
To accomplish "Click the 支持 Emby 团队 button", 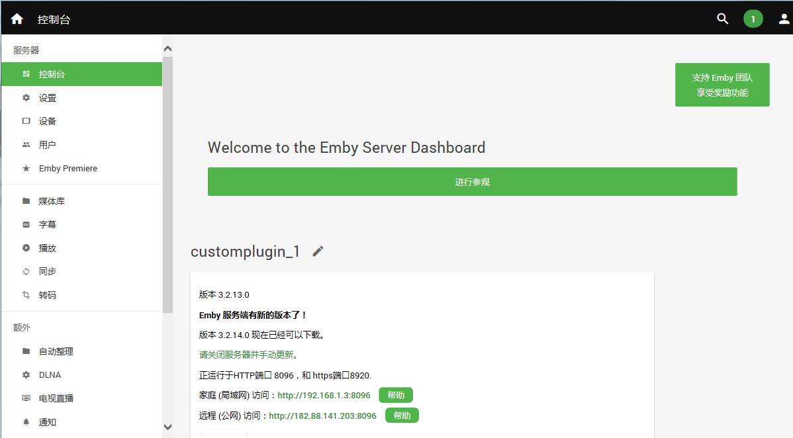I will point(722,85).
